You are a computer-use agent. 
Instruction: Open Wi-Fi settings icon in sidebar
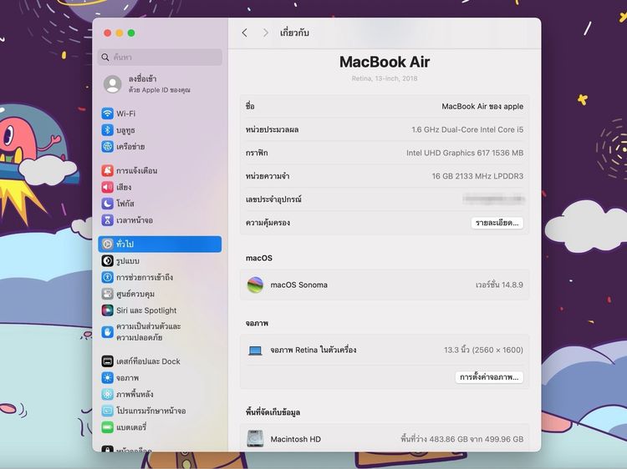(107, 113)
